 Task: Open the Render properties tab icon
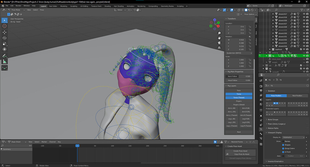261,86
